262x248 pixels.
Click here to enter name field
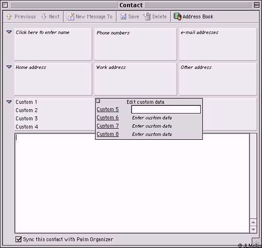coord(53,44)
